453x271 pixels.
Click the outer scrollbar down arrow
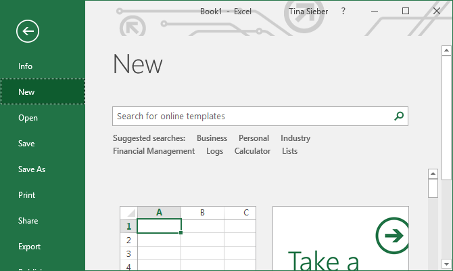point(446,264)
